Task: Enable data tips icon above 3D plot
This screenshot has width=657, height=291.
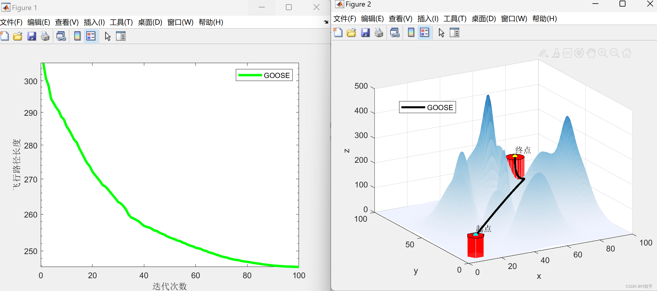Action: [567, 53]
